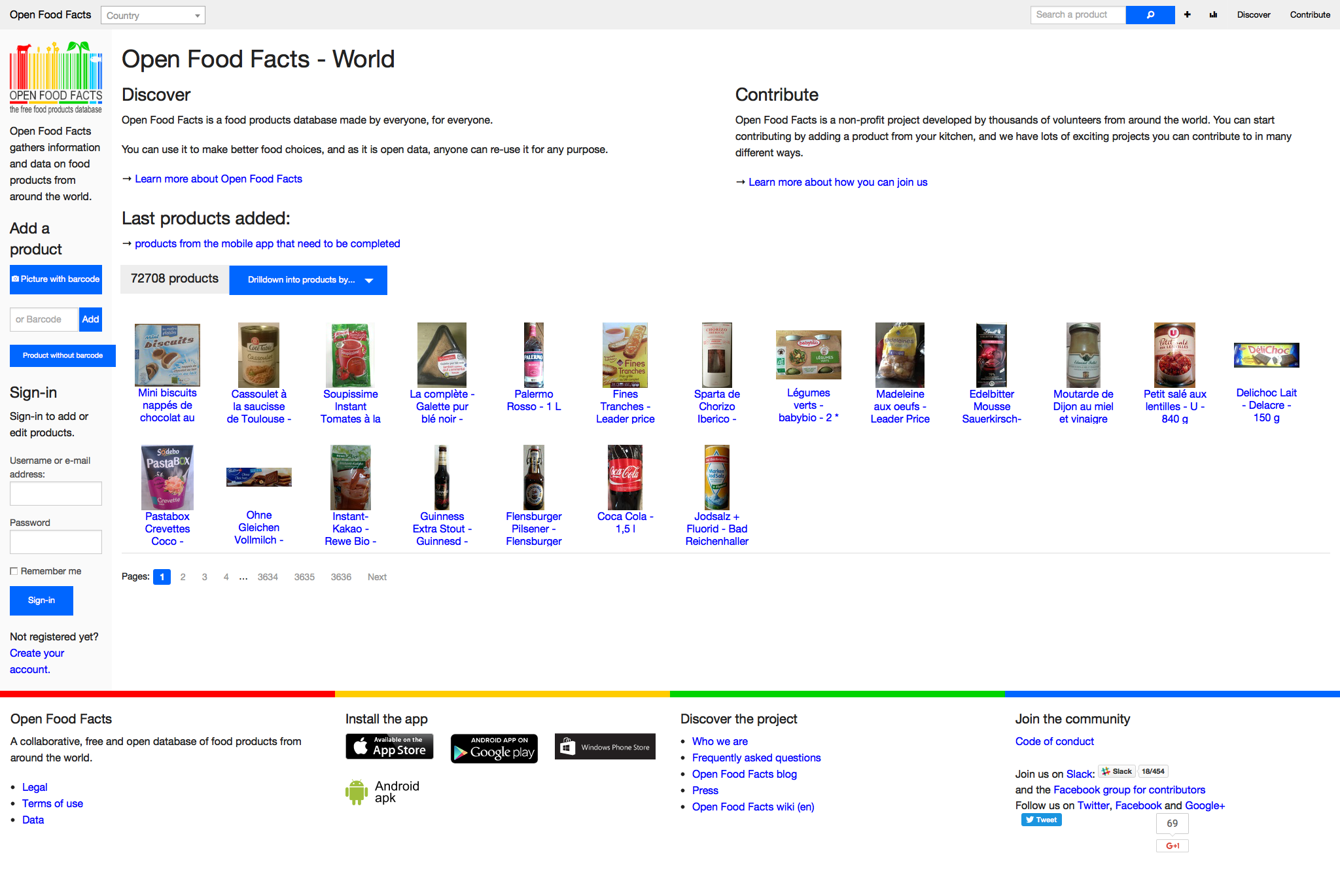Click the Picture with barcode button

click(x=56, y=279)
